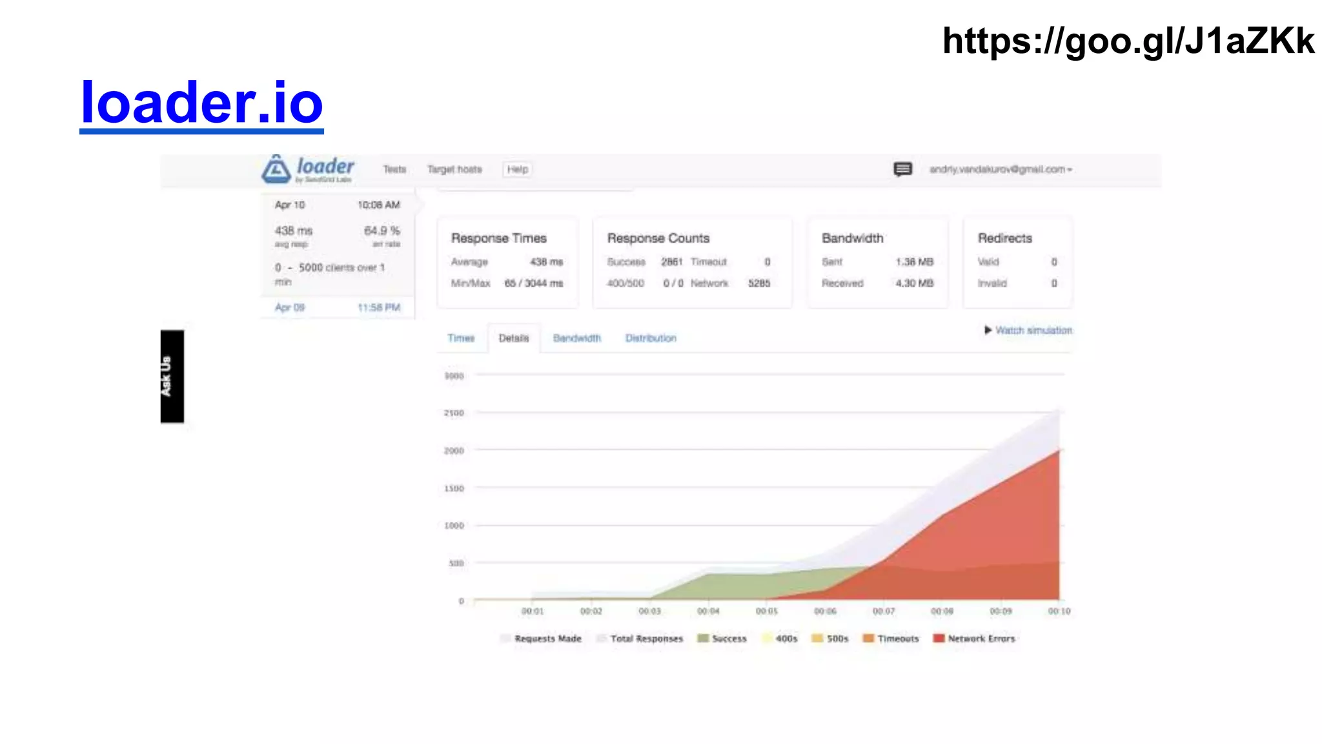This screenshot has height=744, width=1322.
Task: Open the chat messages icon
Action: (x=902, y=169)
